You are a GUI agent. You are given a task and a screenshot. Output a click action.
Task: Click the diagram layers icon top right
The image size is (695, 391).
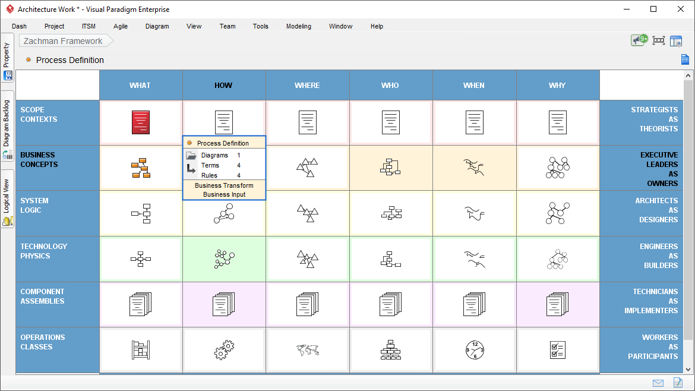click(x=676, y=40)
